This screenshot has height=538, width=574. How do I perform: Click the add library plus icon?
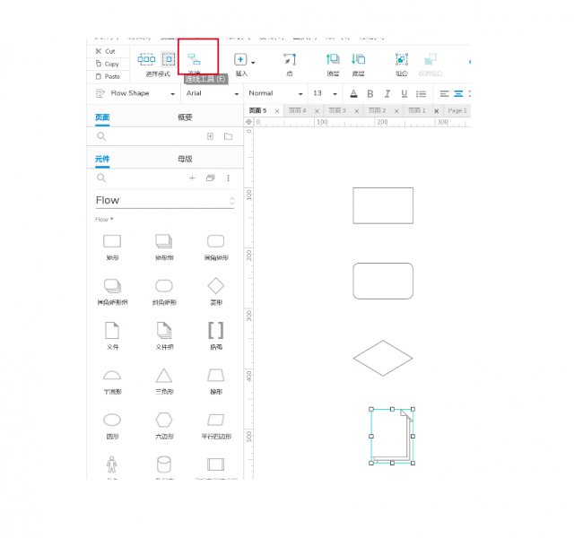click(192, 178)
